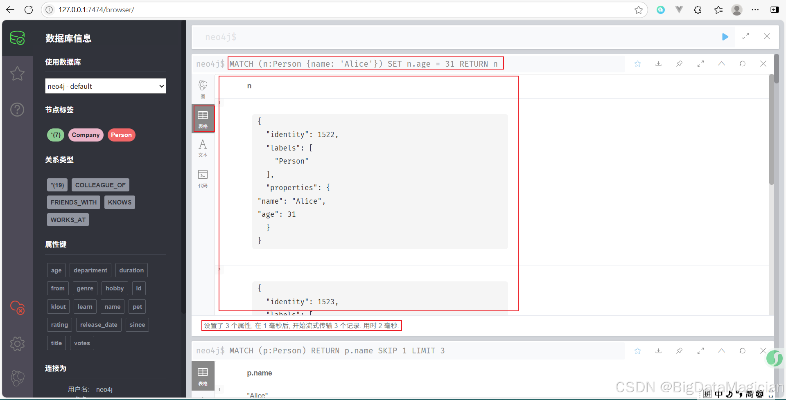Toggle the browser sidebar panel icon
This screenshot has width=786, height=400.
[775, 10]
